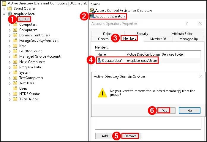Viewport: 207px width, 142px height.
Task: Select the TestComputers tree label
Action: click(x=31, y=78)
